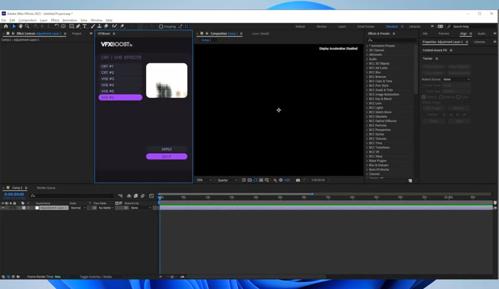This screenshot has width=499, height=289.
Task: Open the Normal blend mode dropdown
Action: 78,208
